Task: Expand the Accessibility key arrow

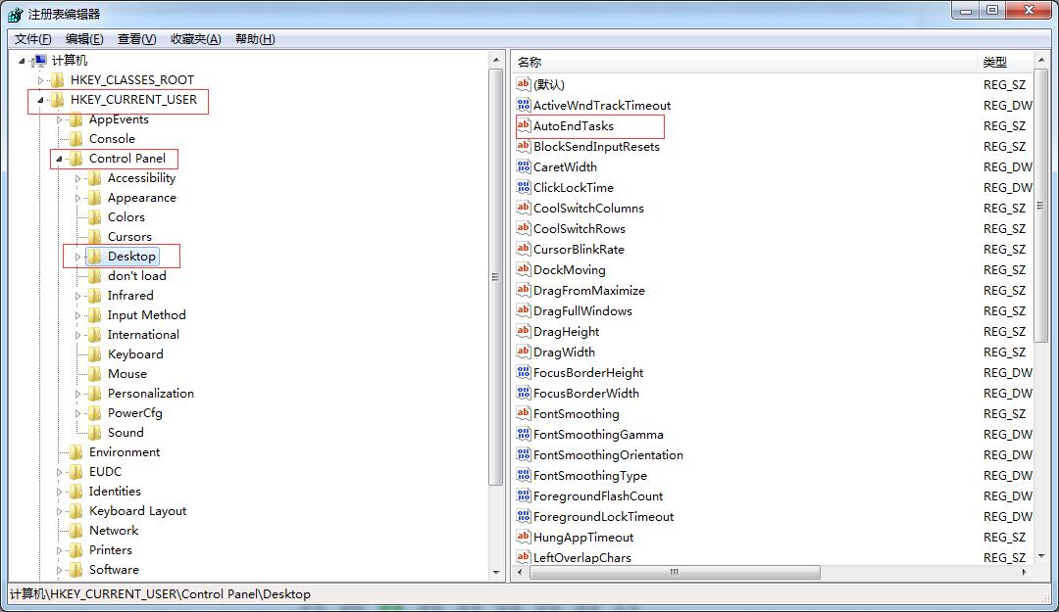Action: pos(78,178)
